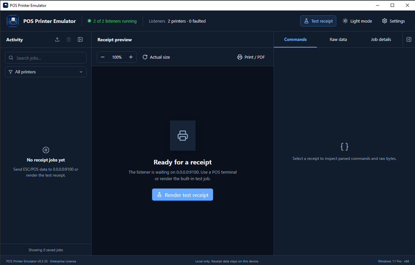
Task: Click the delete jobs trash icon
Action: (x=69, y=40)
